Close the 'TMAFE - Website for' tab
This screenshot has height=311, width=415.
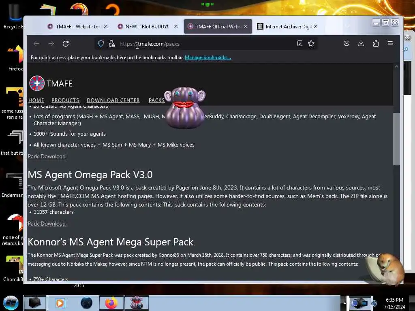[x=106, y=26]
